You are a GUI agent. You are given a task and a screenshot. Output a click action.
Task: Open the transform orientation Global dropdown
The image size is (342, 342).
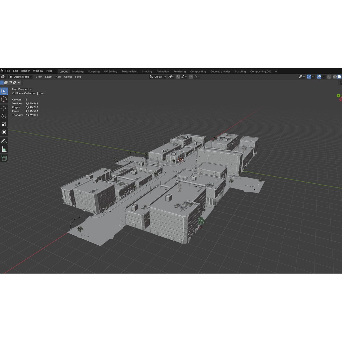point(158,77)
